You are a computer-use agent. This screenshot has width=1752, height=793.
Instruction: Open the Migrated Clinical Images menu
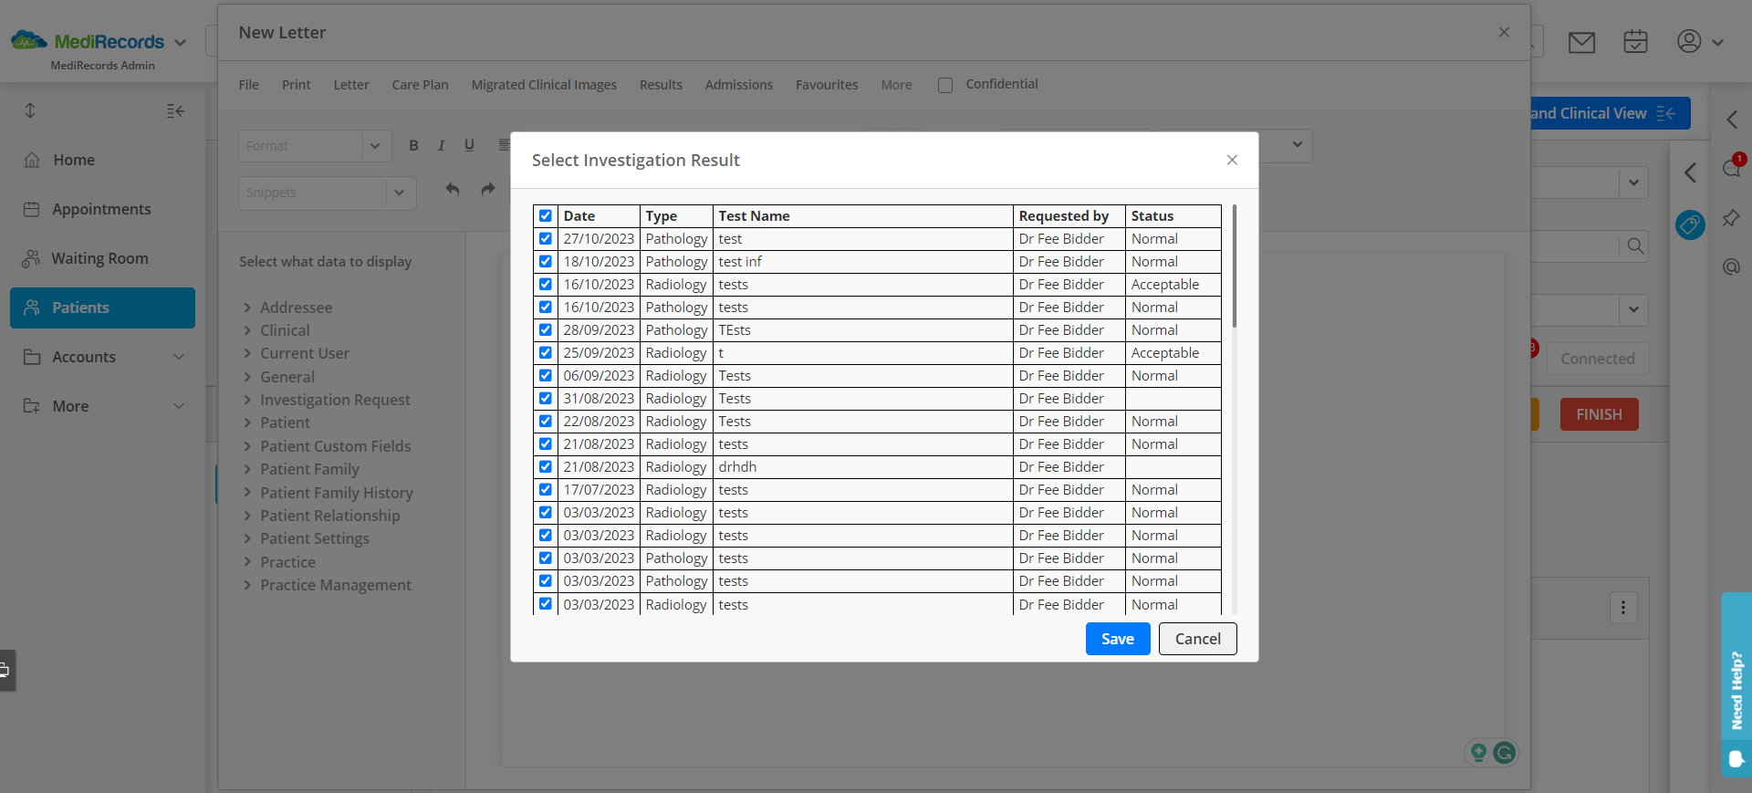[544, 85]
